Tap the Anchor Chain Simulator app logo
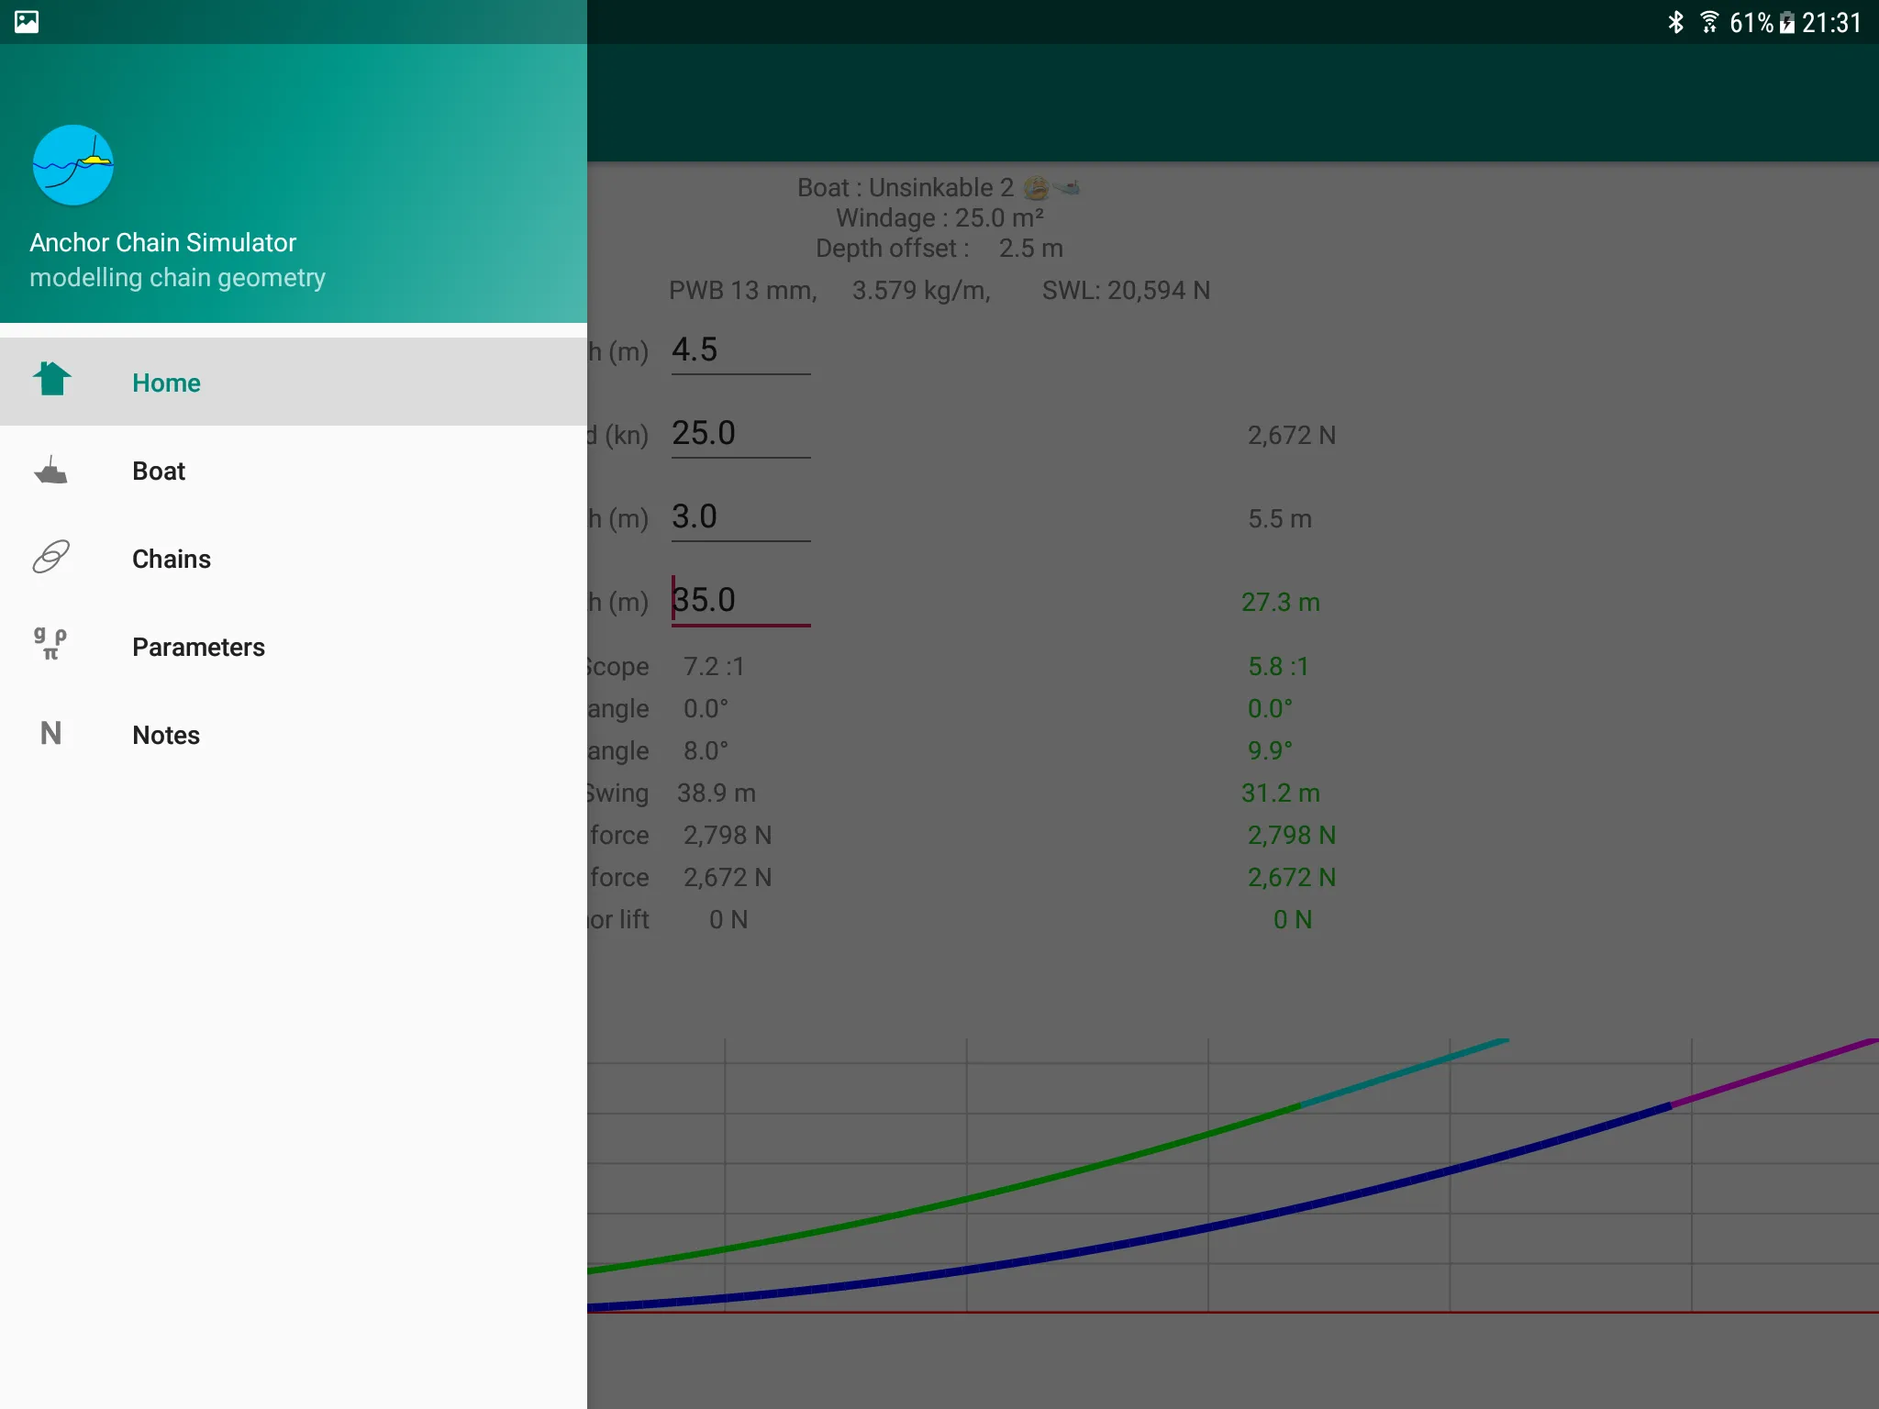This screenshot has height=1409, width=1879. pos(73,165)
